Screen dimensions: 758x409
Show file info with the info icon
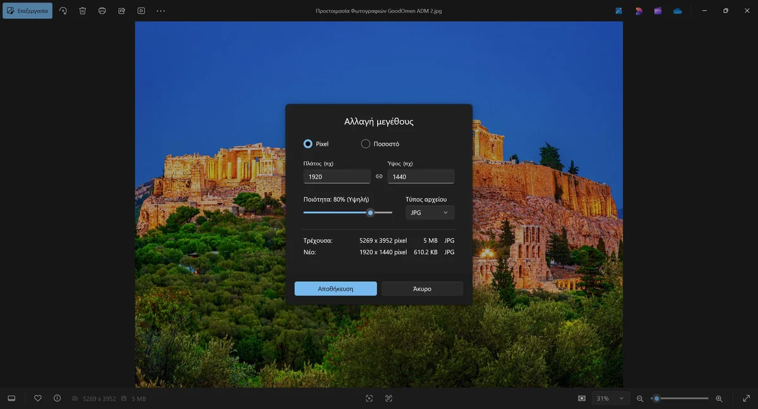pyautogui.click(x=57, y=398)
